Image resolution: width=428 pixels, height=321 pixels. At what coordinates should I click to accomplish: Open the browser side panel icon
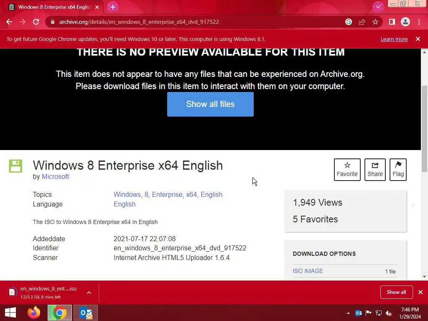point(392,22)
